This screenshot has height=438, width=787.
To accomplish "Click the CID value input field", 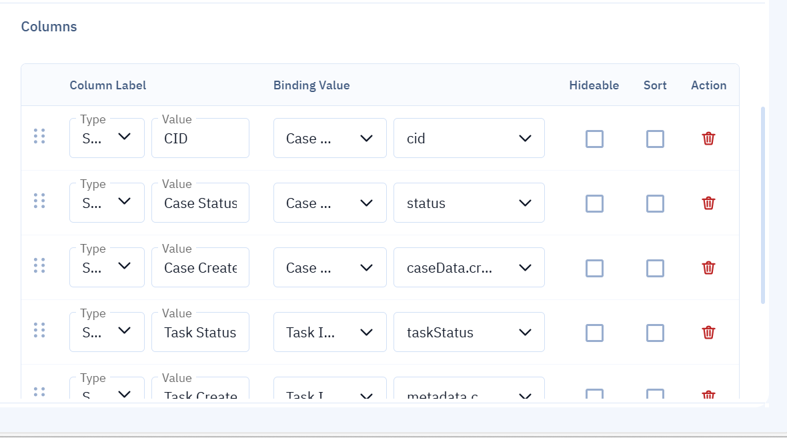I will coord(200,139).
